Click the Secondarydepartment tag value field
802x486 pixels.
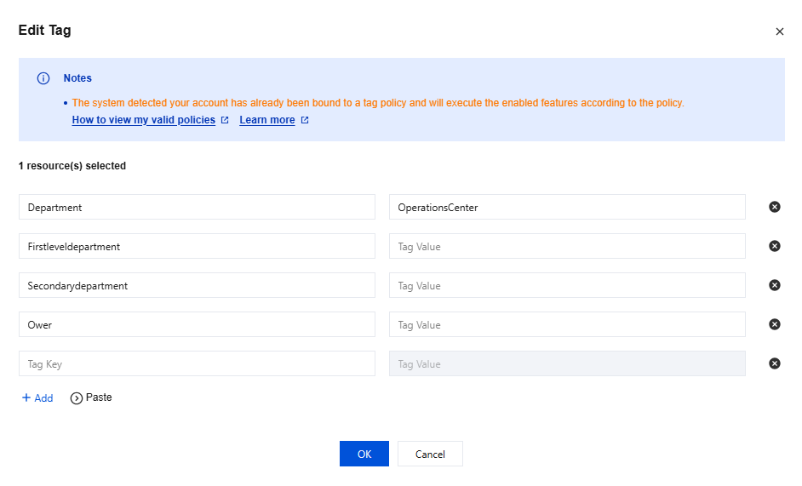click(567, 285)
